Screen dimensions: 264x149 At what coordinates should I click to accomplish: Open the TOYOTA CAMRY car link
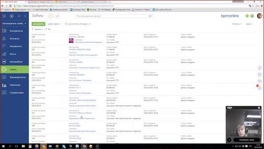pyautogui.click(x=76, y=62)
